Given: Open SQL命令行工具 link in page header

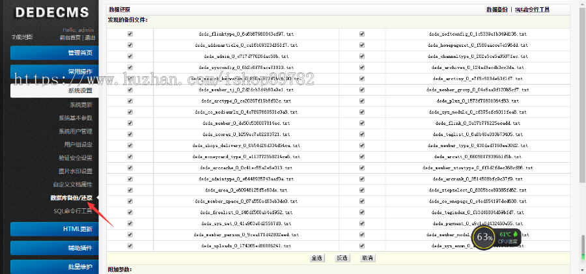Looking at the screenshot, I should [x=532, y=10].
